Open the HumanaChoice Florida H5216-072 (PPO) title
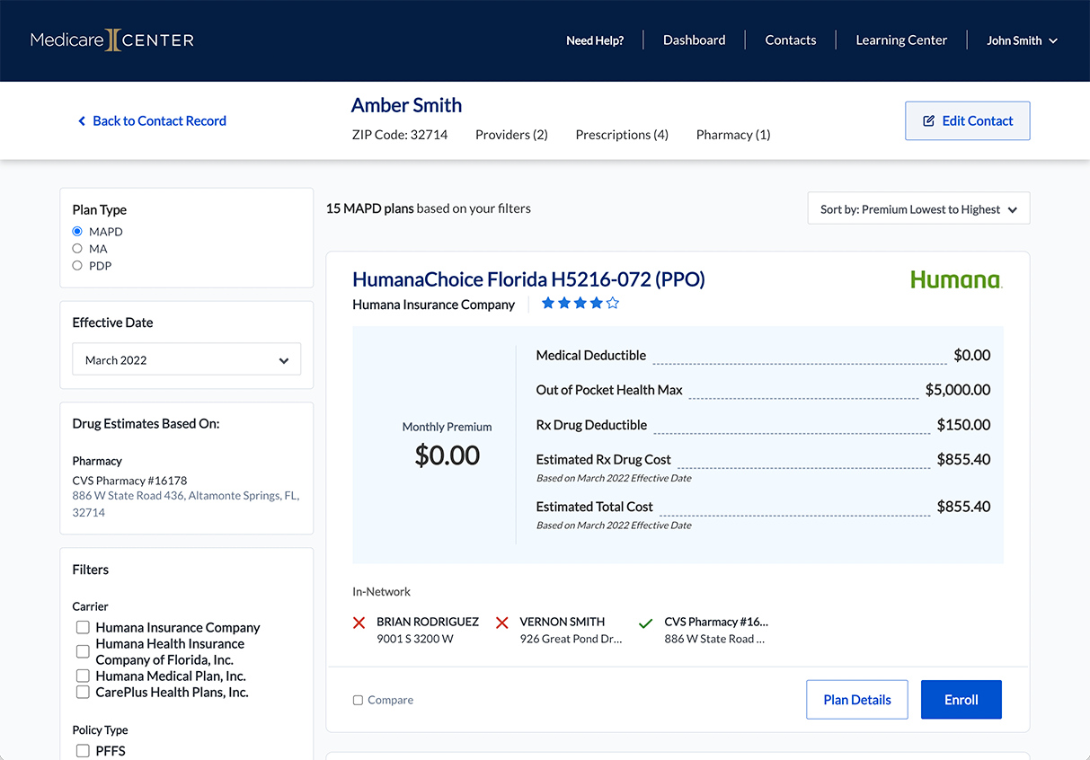This screenshot has height=760, width=1090. (528, 279)
